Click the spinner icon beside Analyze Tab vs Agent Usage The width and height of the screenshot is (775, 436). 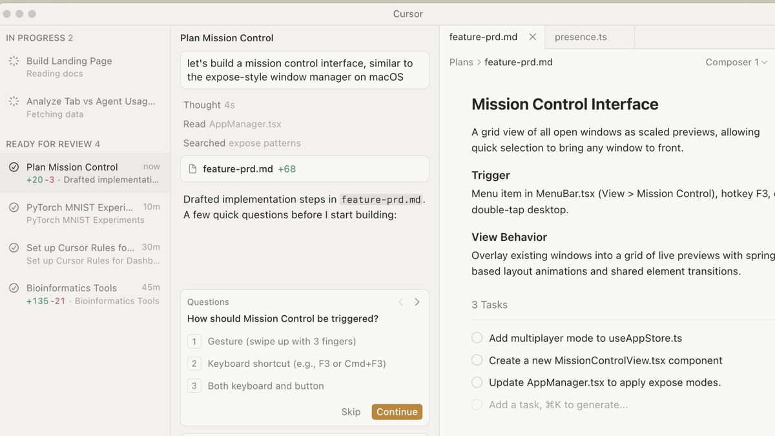tap(14, 101)
